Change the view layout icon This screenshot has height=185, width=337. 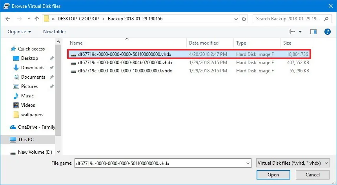(x=292, y=32)
